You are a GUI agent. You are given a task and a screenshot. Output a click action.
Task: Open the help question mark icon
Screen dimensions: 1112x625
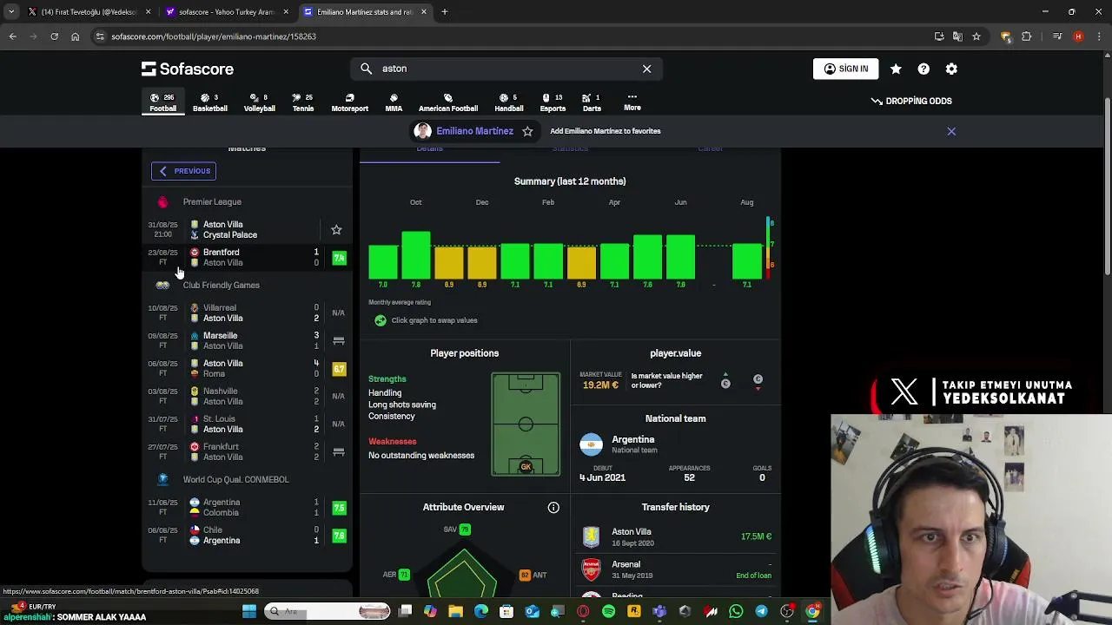[923, 69]
